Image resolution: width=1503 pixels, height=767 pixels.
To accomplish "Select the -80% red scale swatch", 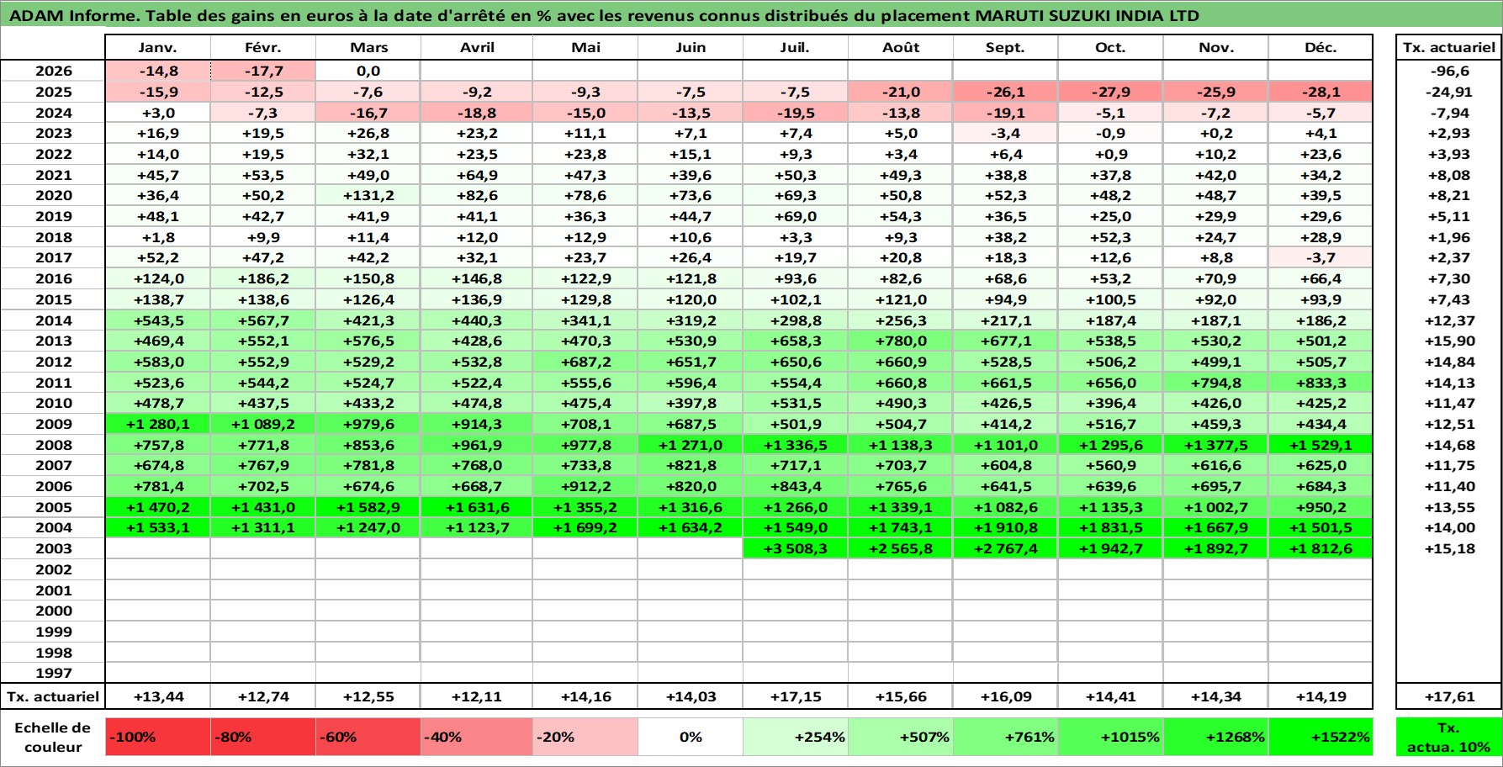I will click(263, 737).
